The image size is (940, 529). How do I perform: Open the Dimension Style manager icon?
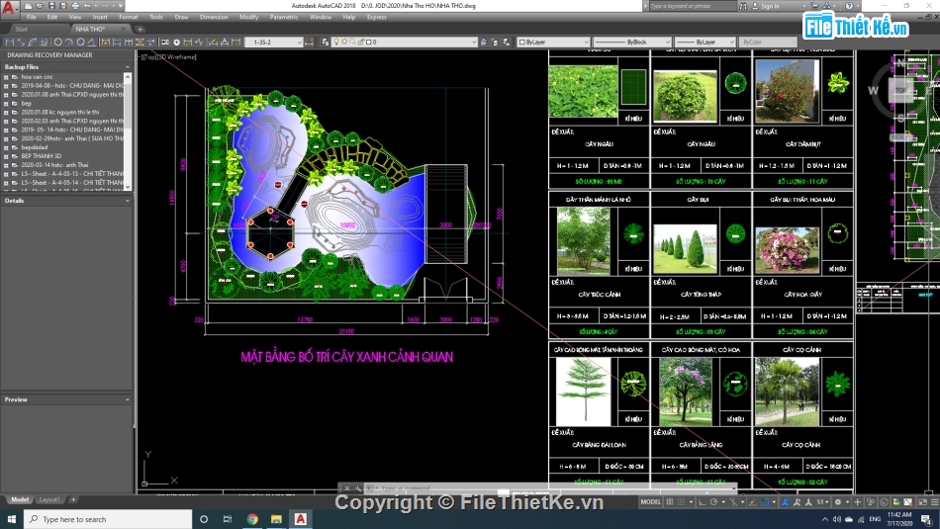click(309, 42)
